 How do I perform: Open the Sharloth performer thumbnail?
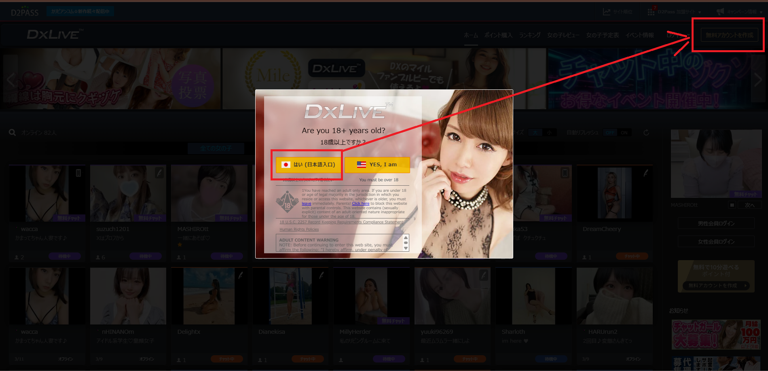[x=534, y=296]
